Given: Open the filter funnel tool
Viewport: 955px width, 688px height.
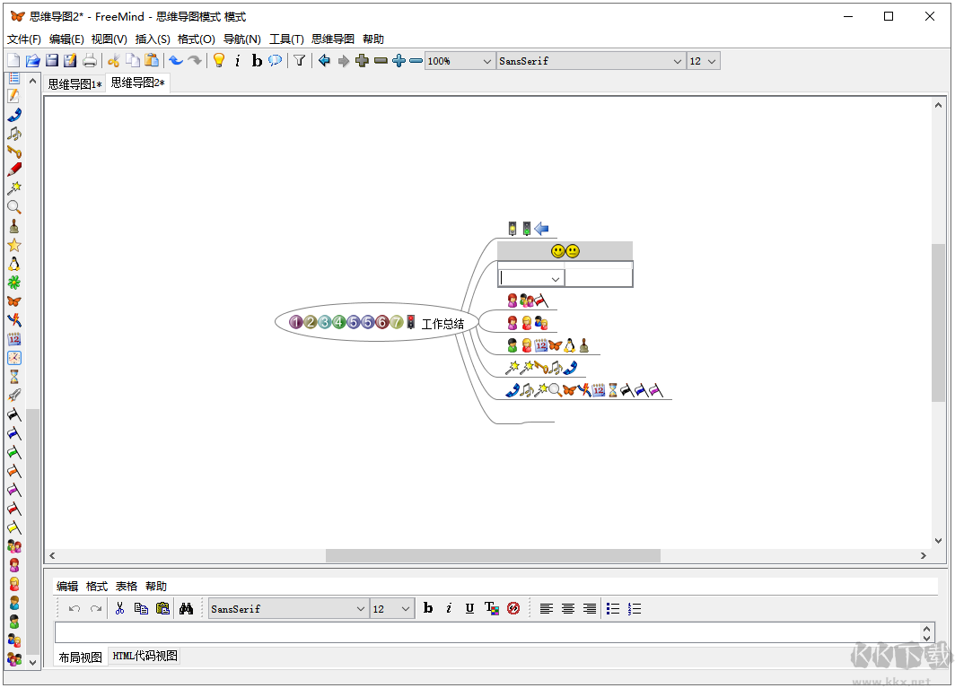Looking at the screenshot, I should 299,60.
